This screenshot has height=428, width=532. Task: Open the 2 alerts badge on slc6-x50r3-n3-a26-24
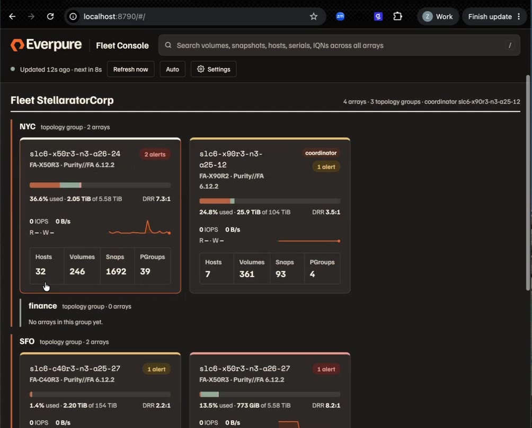(x=155, y=154)
